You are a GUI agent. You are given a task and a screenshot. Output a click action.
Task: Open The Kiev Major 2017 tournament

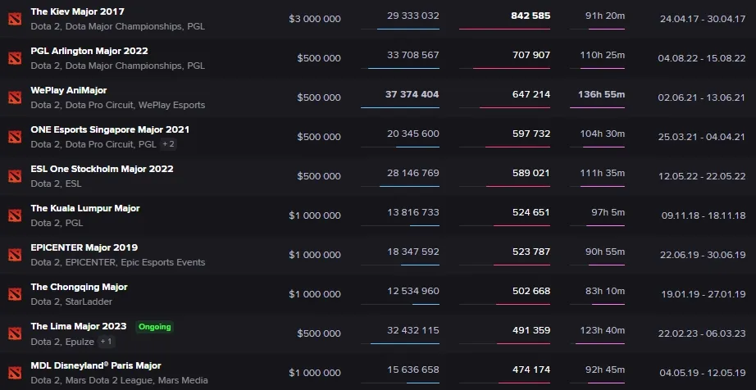coord(78,11)
